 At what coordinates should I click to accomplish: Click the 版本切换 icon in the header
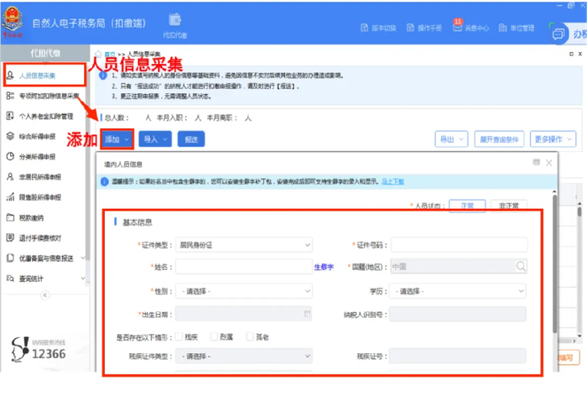(x=364, y=28)
